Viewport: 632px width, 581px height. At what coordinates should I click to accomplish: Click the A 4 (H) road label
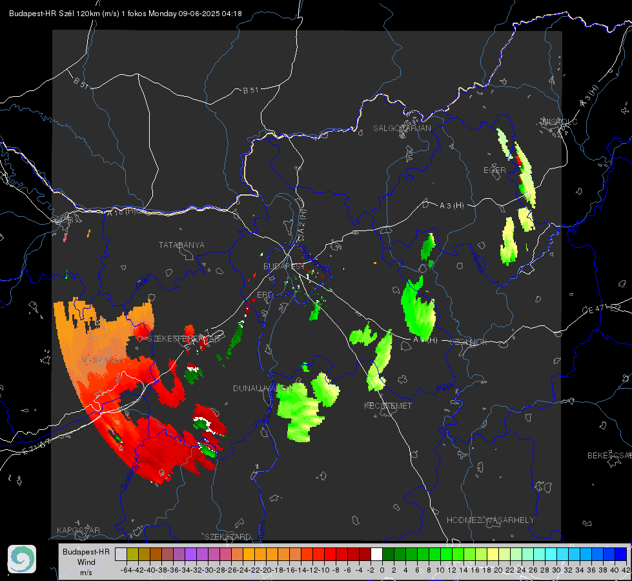tap(425, 340)
